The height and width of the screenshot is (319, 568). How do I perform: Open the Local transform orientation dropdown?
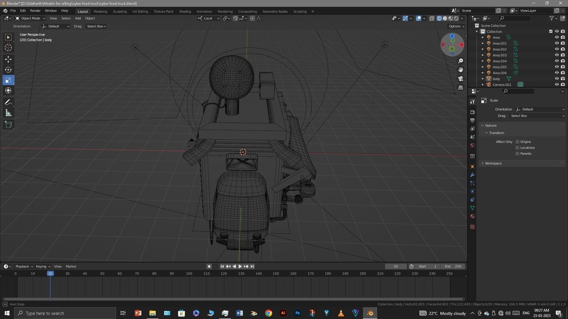[x=208, y=18]
